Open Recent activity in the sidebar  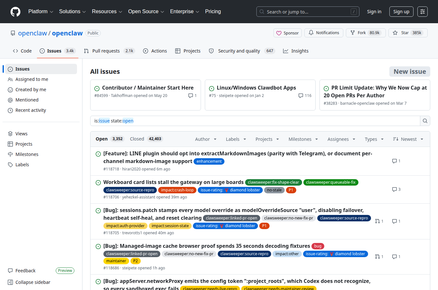[x=41, y=110]
